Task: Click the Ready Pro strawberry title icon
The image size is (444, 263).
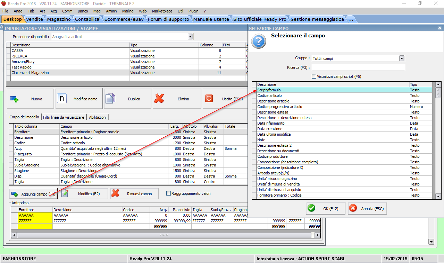Action: point(4,3)
